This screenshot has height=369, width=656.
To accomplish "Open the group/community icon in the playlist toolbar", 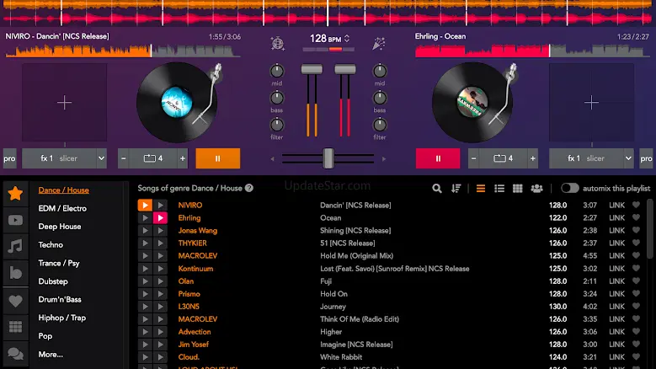I will [x=537, y=189].
